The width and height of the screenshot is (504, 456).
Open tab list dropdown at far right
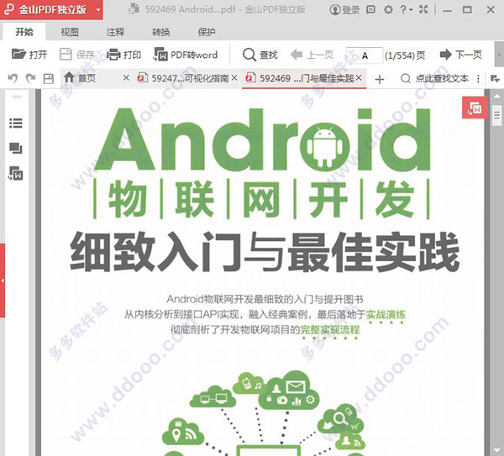(x=495, y=78)
